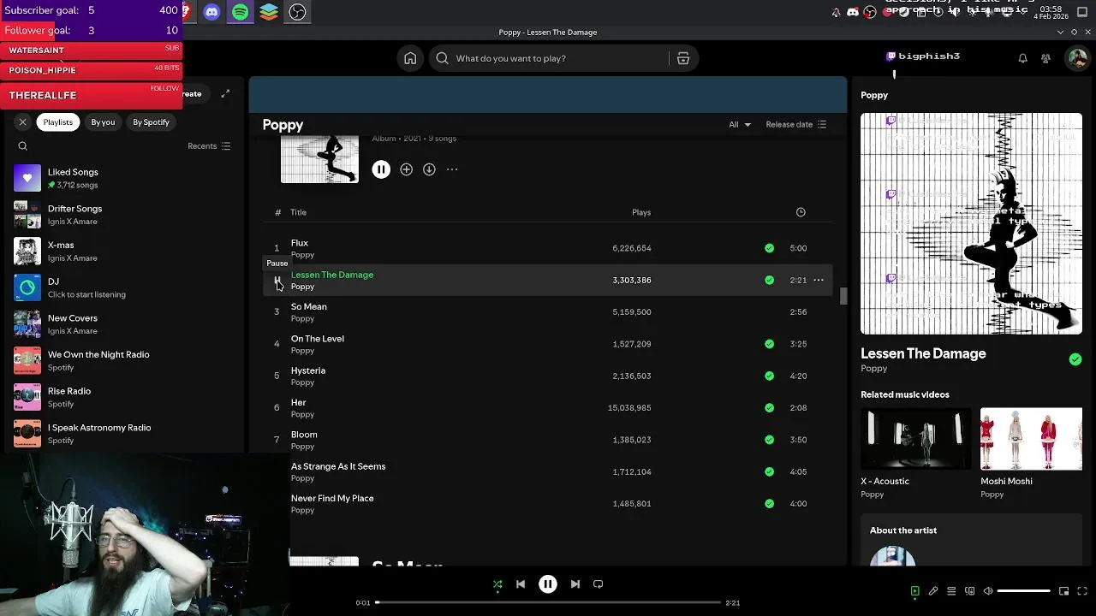
Task: Toggle saved checkmark for On The Level
Action: 769,344
